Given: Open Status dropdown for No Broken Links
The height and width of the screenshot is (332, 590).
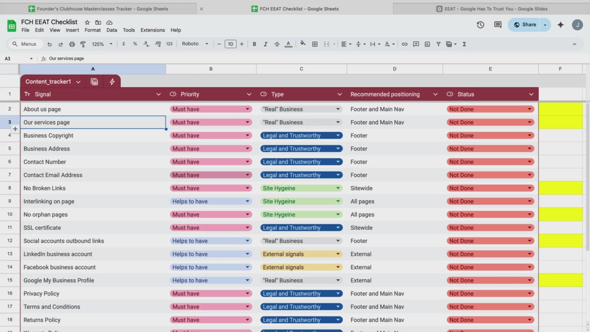Looking at the screenshot, I should (529, 188).
